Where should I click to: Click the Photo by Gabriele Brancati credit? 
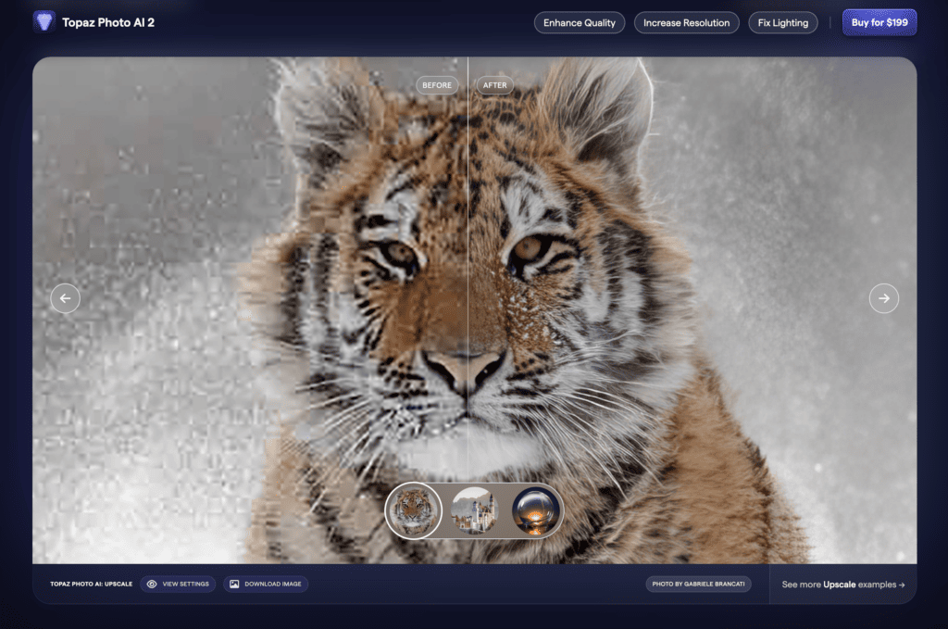pyautogui.click(x=698, y=584)
